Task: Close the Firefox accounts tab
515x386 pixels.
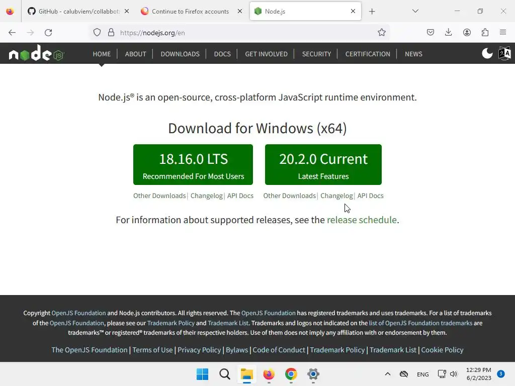Action: (x=240, y=12)
